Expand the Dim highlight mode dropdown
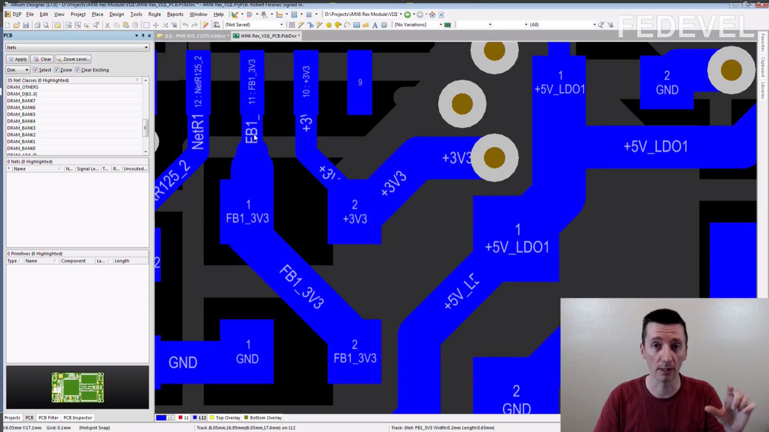Screen dimensions: 769x432 (27, 70)
